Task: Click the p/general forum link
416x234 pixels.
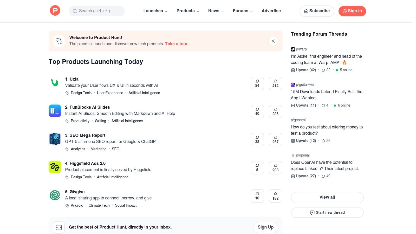Action: tap(298, 120)
